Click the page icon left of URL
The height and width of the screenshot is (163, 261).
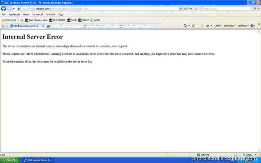(x=19, y=9)
